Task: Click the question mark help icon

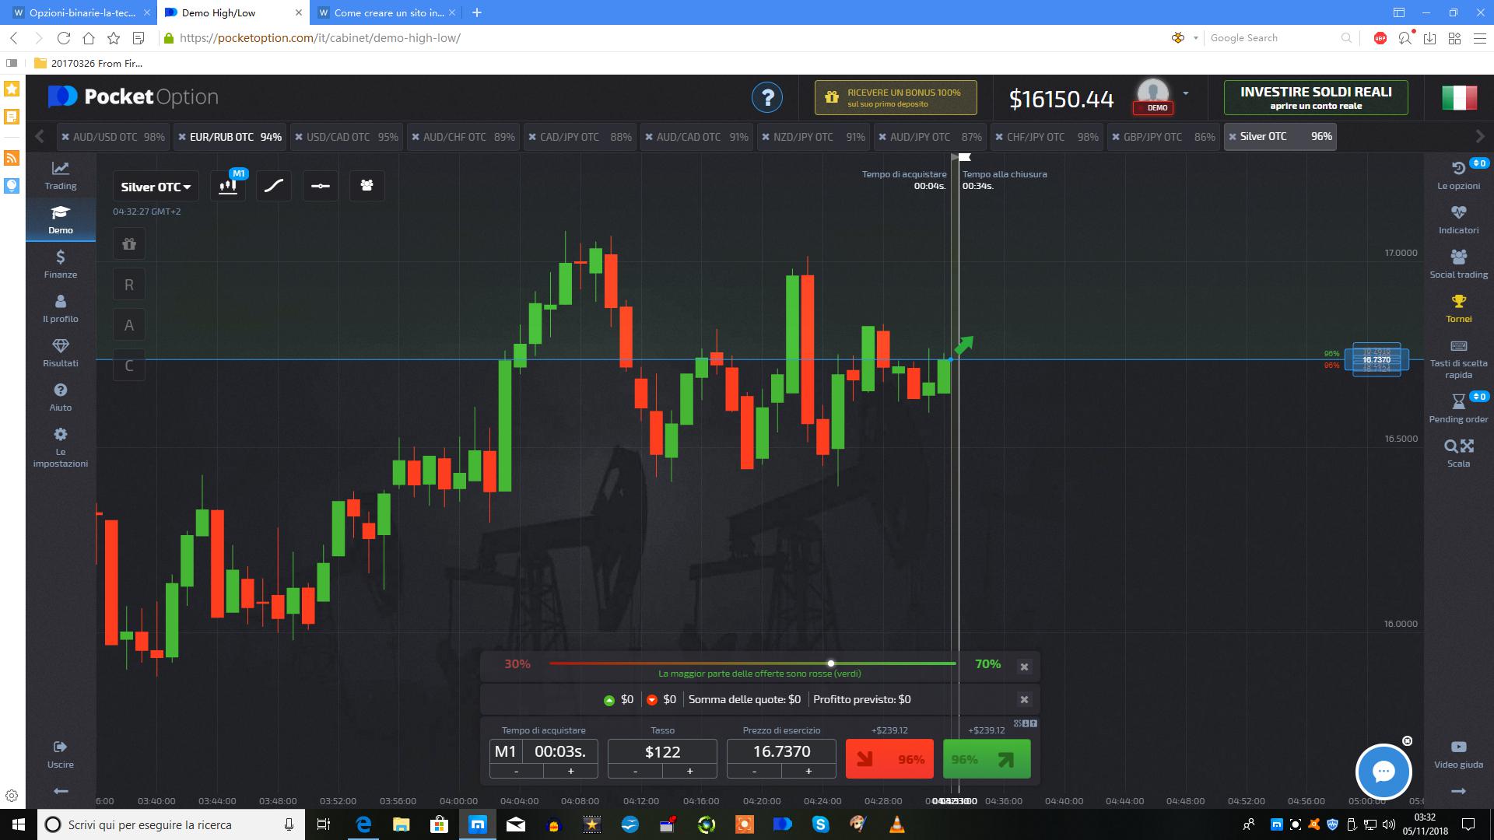Action: [x=767, y=97]
